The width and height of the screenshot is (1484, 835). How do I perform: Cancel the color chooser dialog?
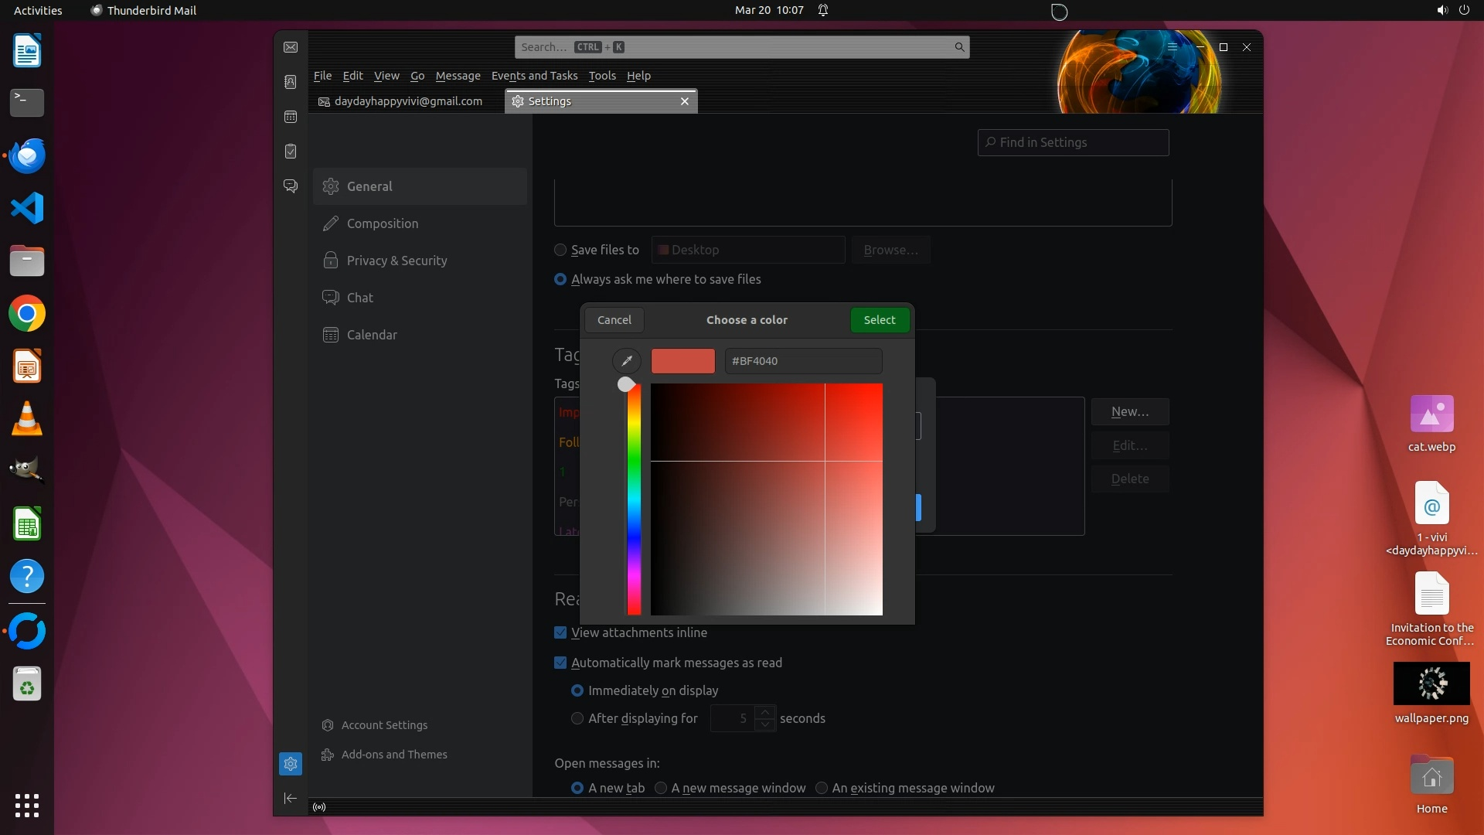pyautogui.click(x=614, y=320)
